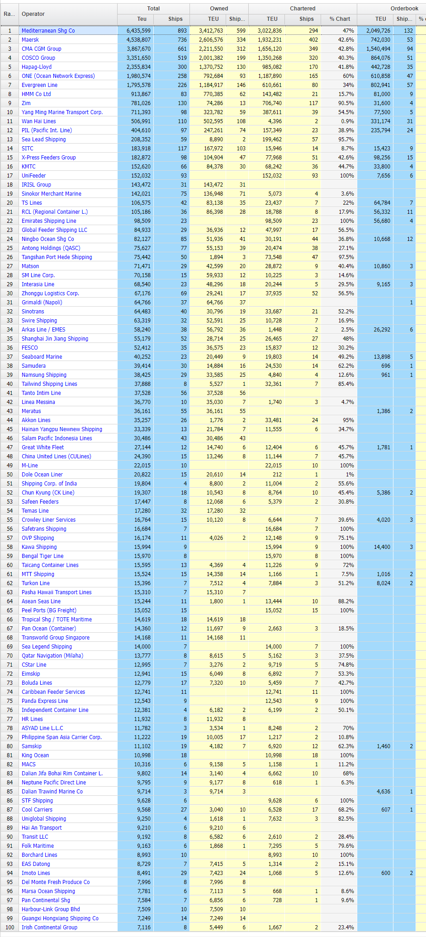
Task: Open the Maersk operator link
Action: [30, 40]
